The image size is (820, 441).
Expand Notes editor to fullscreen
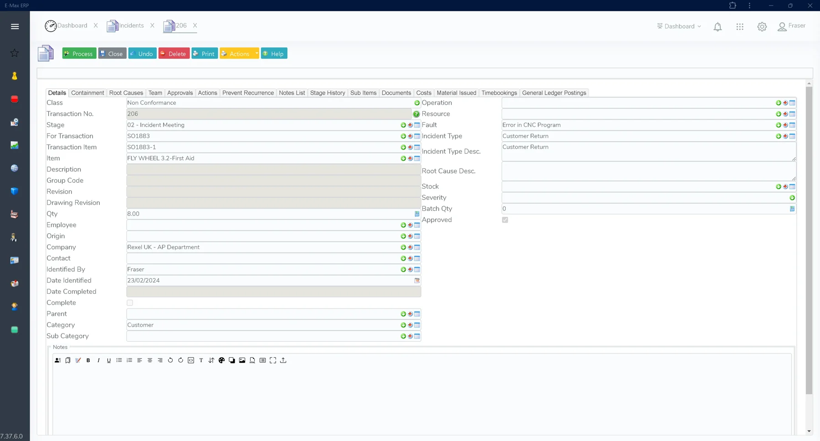coord(273,360)
